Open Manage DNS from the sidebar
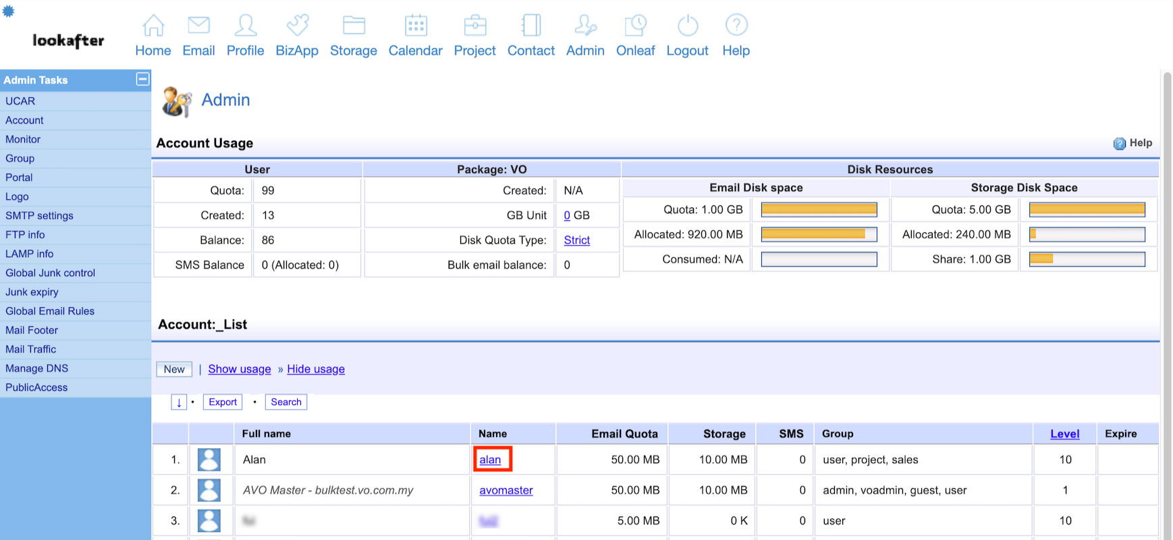 36,369
